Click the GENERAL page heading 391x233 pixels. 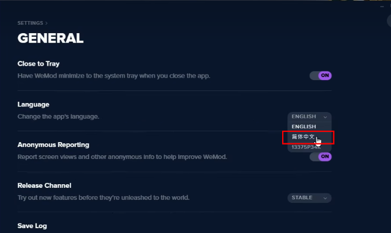point(51,39)
